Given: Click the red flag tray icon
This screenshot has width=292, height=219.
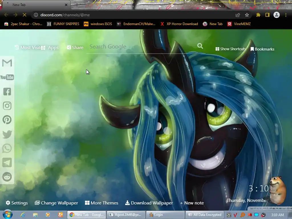Looking at the screenshot, I should (250, 215).
